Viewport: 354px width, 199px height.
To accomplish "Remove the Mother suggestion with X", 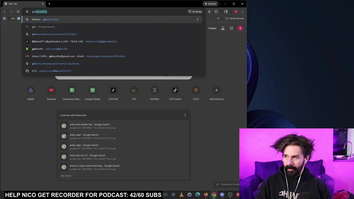I will pyautogui.click(x=197, y=19).
